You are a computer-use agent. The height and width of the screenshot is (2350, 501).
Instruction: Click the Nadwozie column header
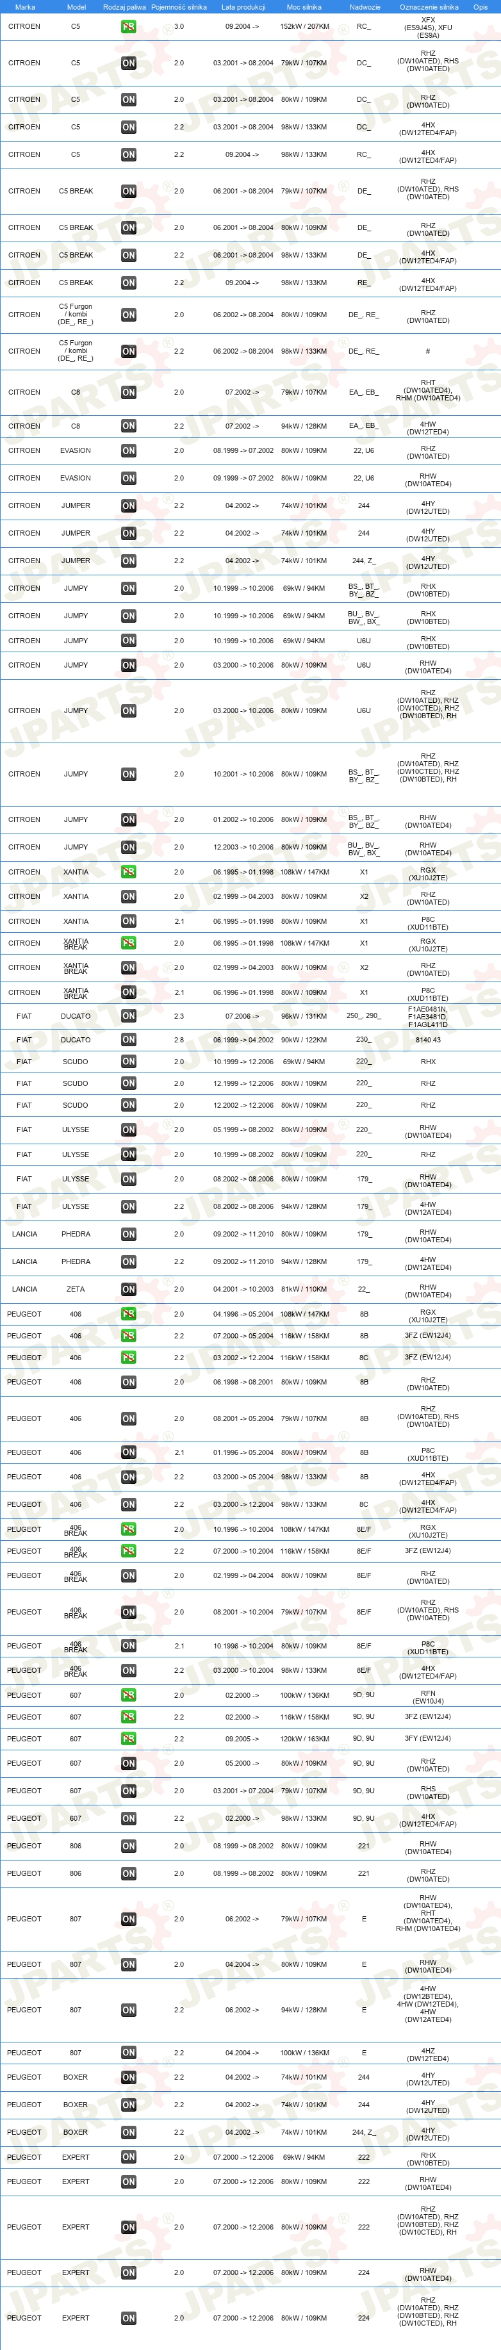[x=365, y=6]
